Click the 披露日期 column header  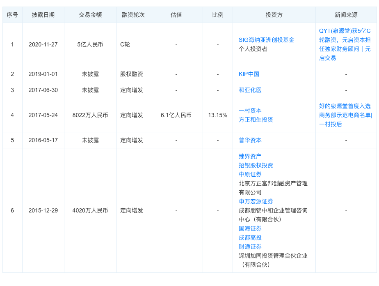pyautogui.click(x=43, y=15)
